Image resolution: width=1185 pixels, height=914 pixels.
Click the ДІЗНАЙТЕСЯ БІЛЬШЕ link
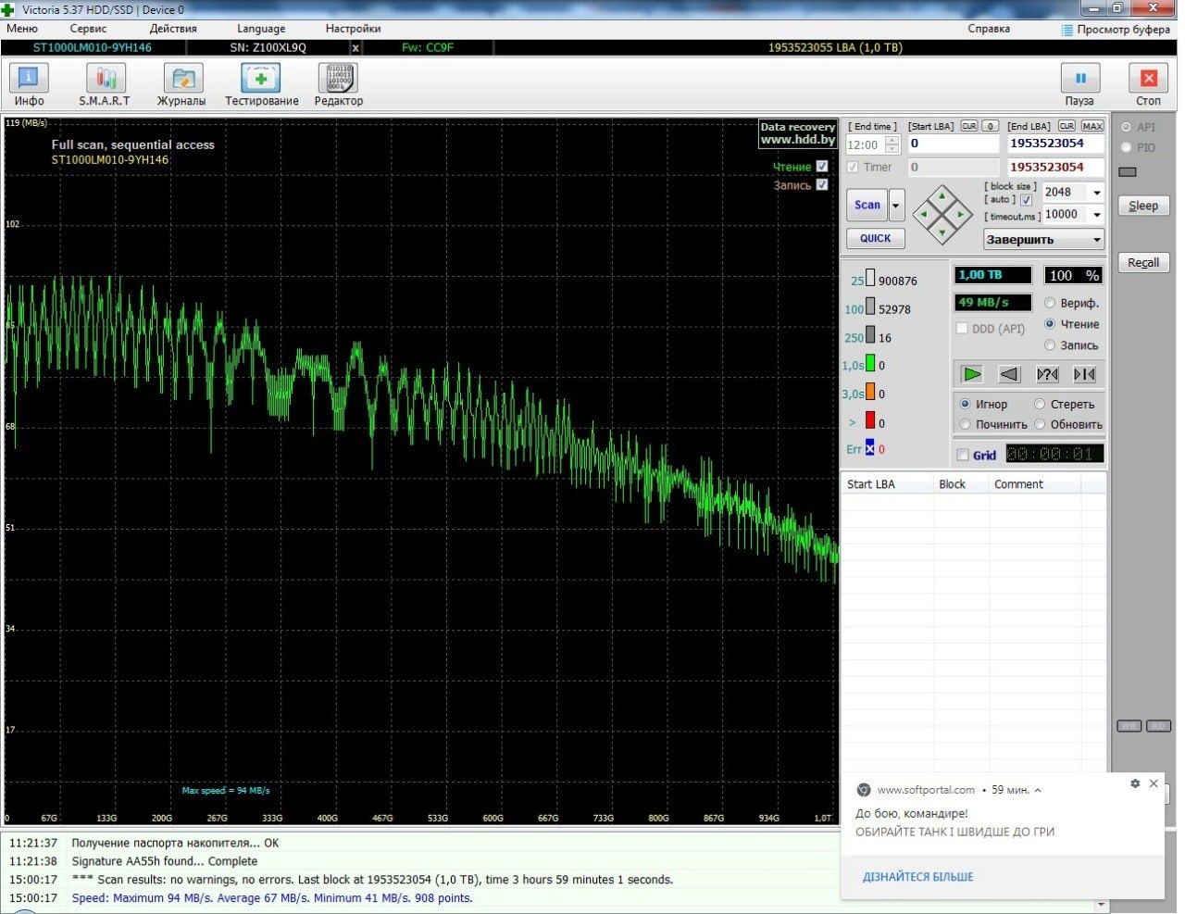tap(918, 877)
